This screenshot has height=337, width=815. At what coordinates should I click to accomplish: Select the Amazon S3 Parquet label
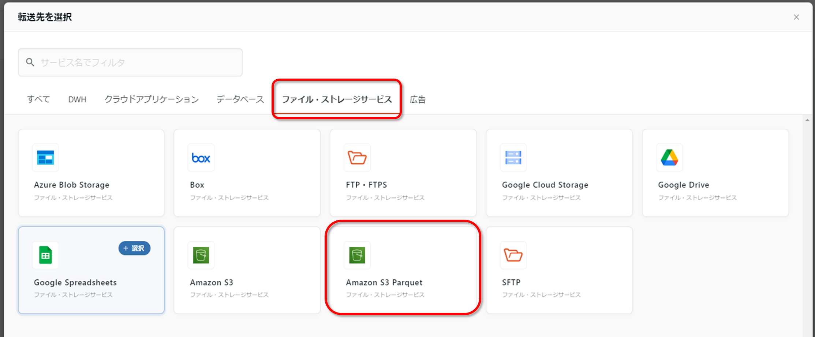click(384, 283)
